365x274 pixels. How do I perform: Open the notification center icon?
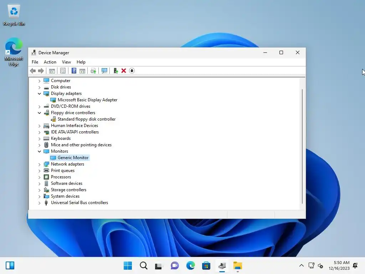click(x=355, y=265)
